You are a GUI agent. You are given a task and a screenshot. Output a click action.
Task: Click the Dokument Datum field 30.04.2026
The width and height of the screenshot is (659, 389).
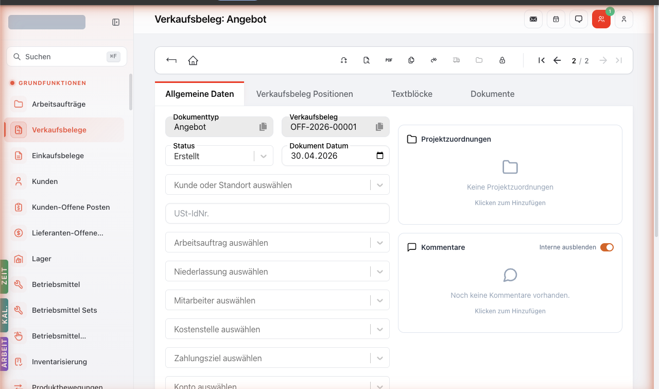click(x=336, y=156)
